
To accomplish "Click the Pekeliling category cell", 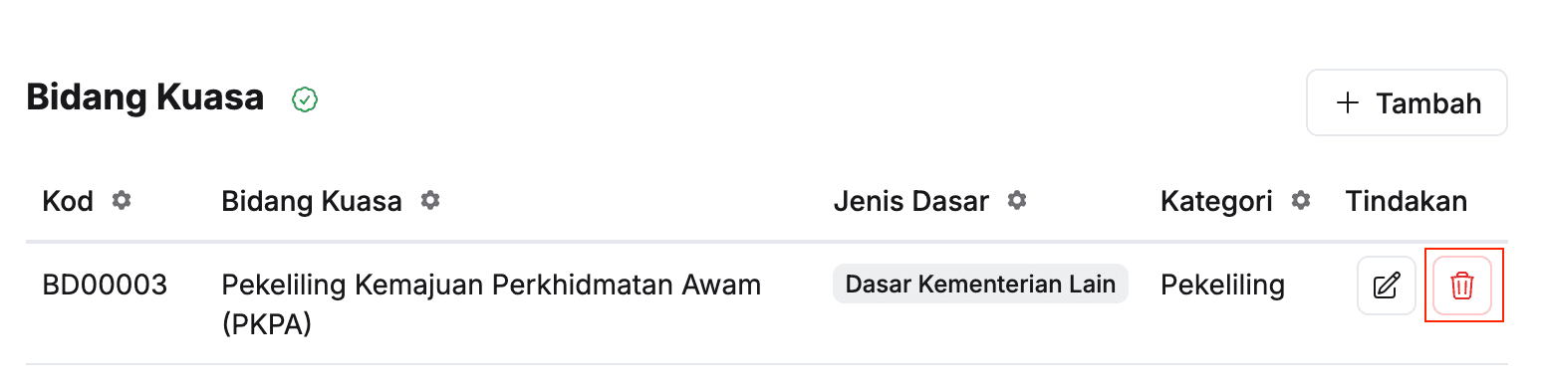I will pos(1222,286).
